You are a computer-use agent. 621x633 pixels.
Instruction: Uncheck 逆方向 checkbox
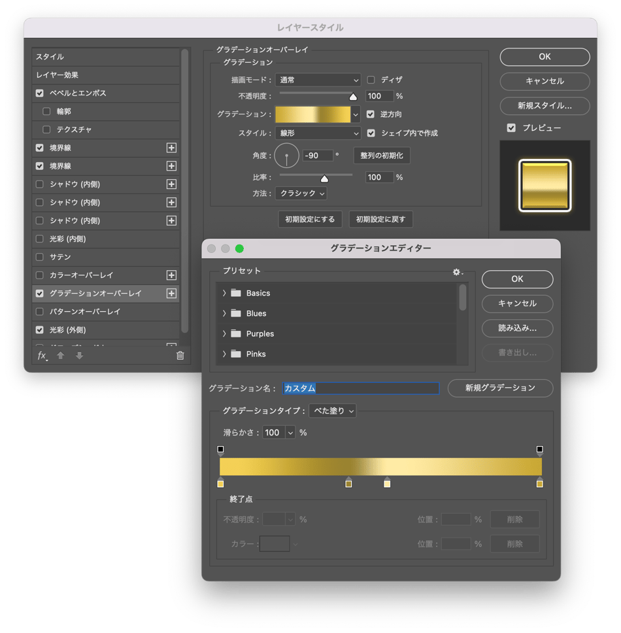(371, 114)
